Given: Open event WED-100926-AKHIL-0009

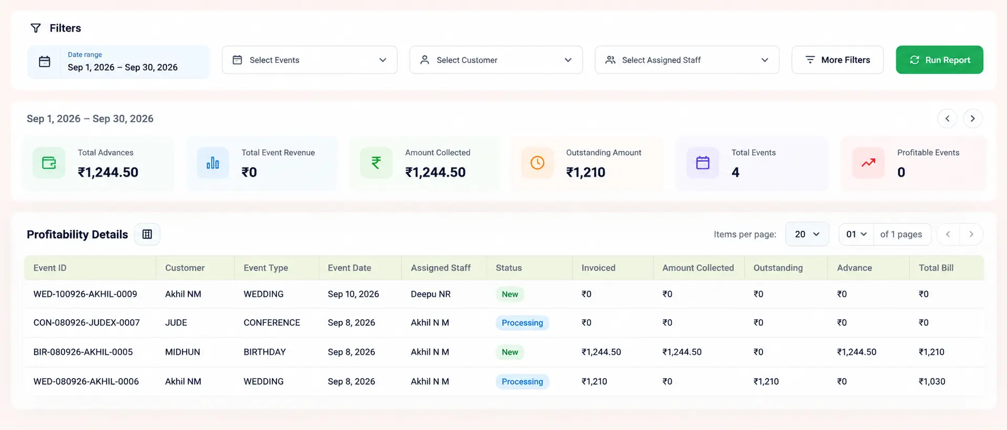Looking at the screenshot, I should pyautogui.click(x=85, y=294).
